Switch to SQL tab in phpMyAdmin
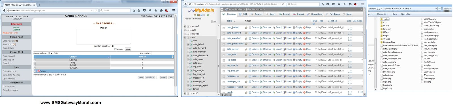The width and height of the screenshot is (453, 112). pyautogui.click(x=243, y=14)
